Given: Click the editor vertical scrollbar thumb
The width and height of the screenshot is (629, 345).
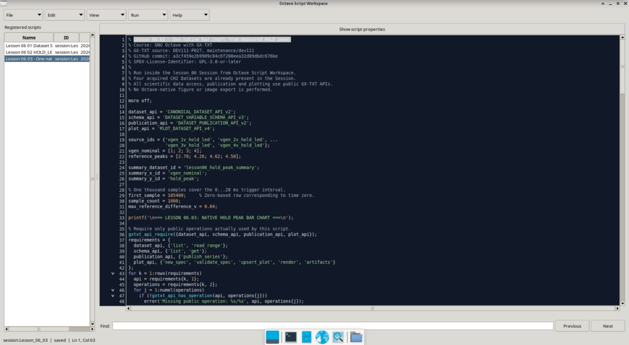Looking at the screenshot, I should click(x=622, y=66).
